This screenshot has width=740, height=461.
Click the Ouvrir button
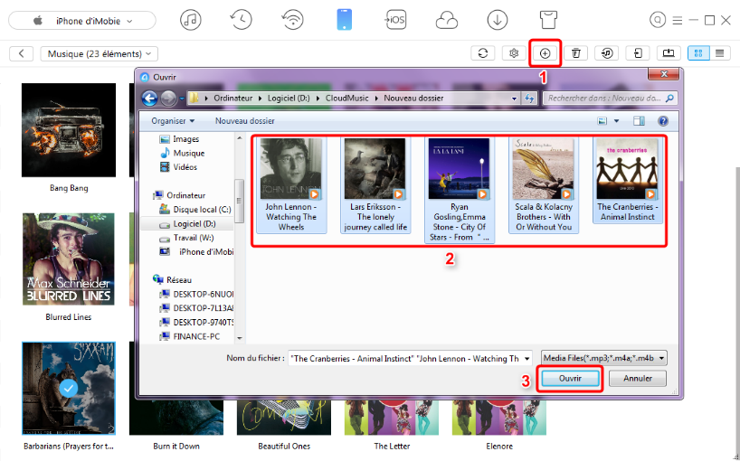click(x=570, y=379)
